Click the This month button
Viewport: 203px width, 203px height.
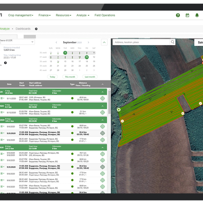(70, 77)
